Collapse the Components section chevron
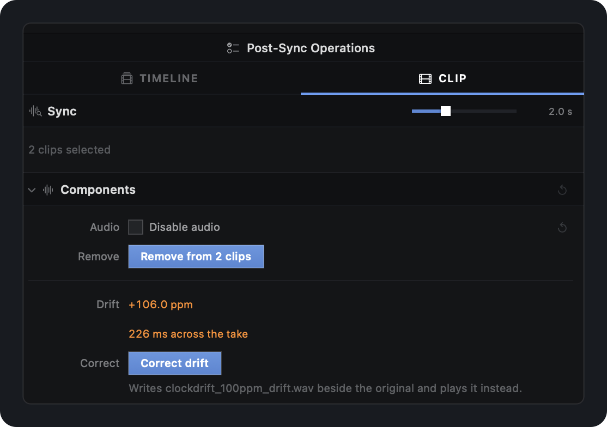The height and width of the screenshot is (427, 607). (32, 190)
